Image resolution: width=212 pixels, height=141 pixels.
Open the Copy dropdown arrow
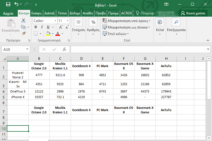28,27
